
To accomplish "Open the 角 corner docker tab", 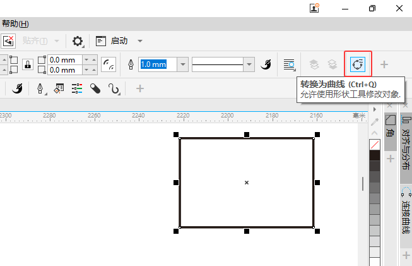I will coord(391,131).
